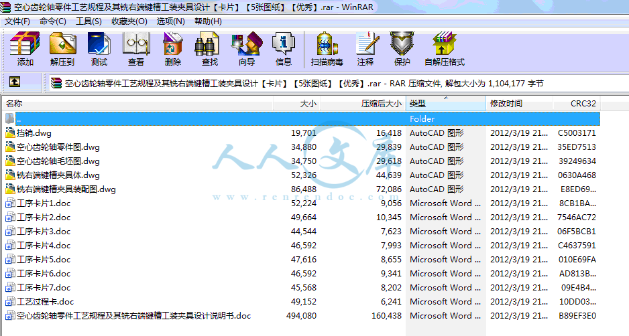Image resolution: width=629 pixels, height=336 pixels.
Task: Sort by the 修改时间 column header
Action: point(520,103)
